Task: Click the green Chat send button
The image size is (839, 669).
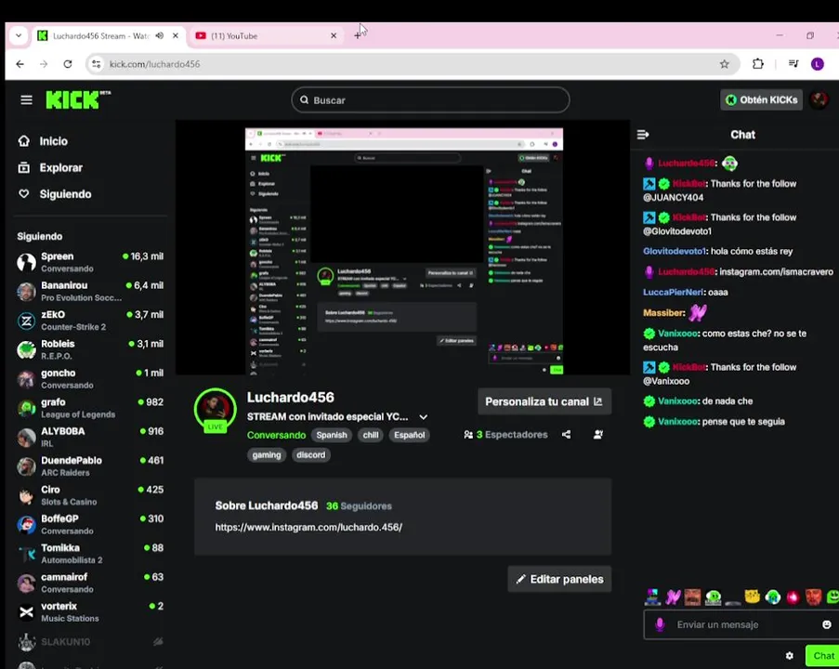Action: point(823,656)
